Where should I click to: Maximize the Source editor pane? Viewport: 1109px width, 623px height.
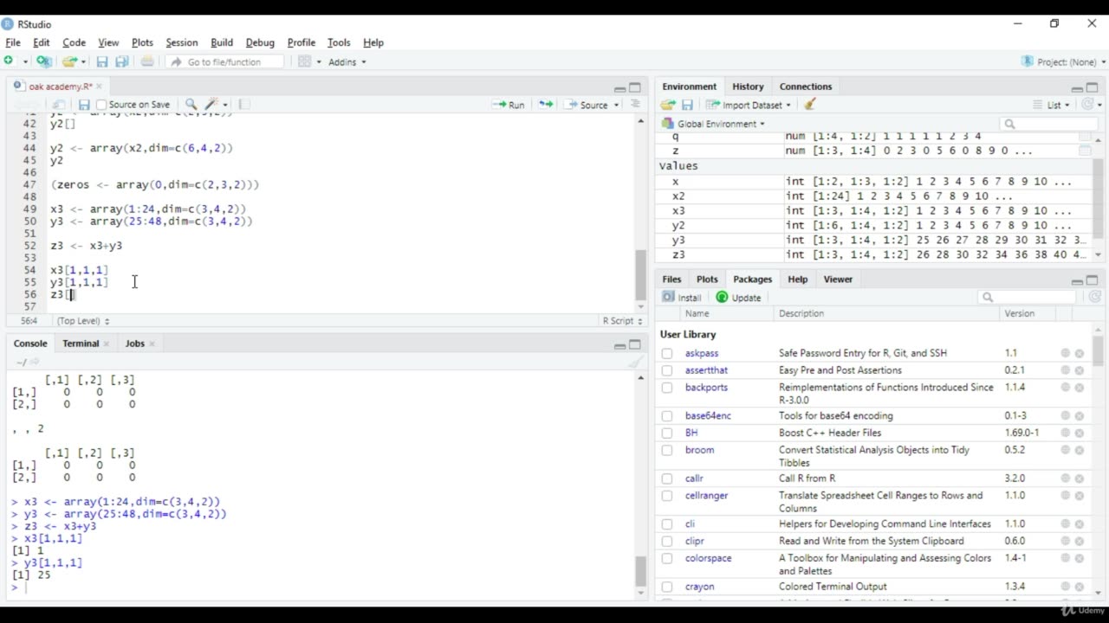click(x=635, y=87)
